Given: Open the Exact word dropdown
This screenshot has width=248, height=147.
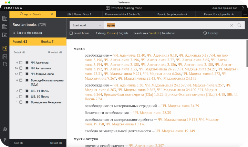Looking at the screenshot, I should point(87,25).
